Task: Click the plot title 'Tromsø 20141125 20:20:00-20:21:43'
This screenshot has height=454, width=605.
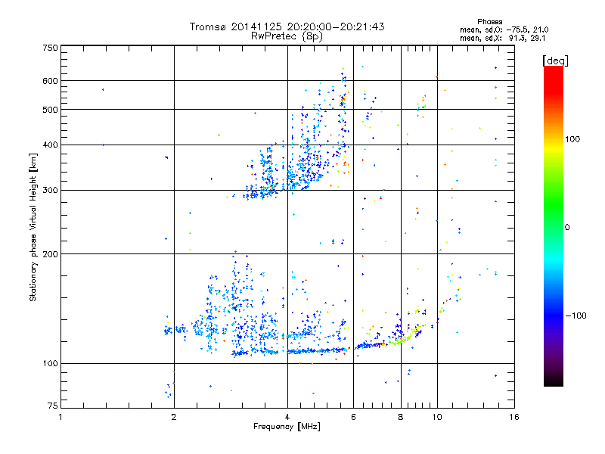Action: 287,26
